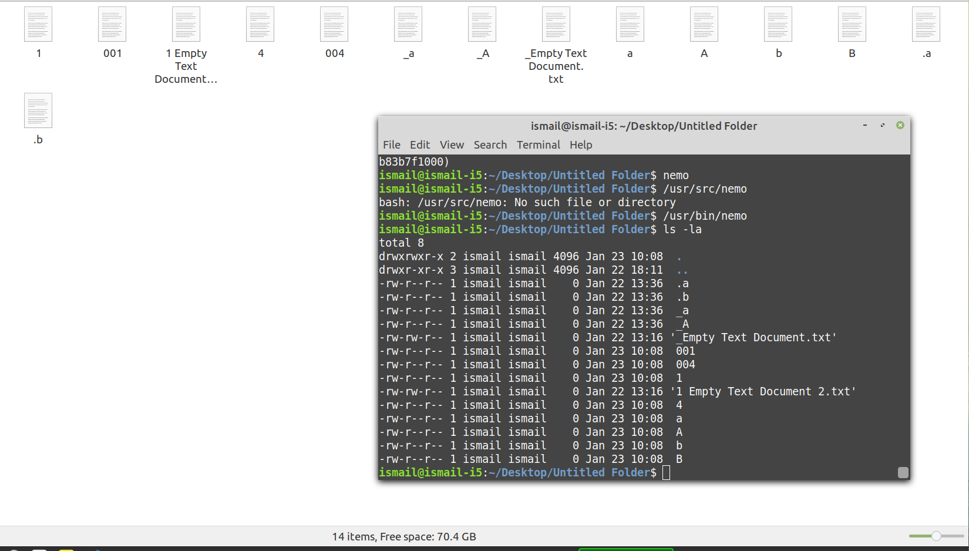Select the hidden .b file icon
969x551 pixels.
tap(38, 110)
